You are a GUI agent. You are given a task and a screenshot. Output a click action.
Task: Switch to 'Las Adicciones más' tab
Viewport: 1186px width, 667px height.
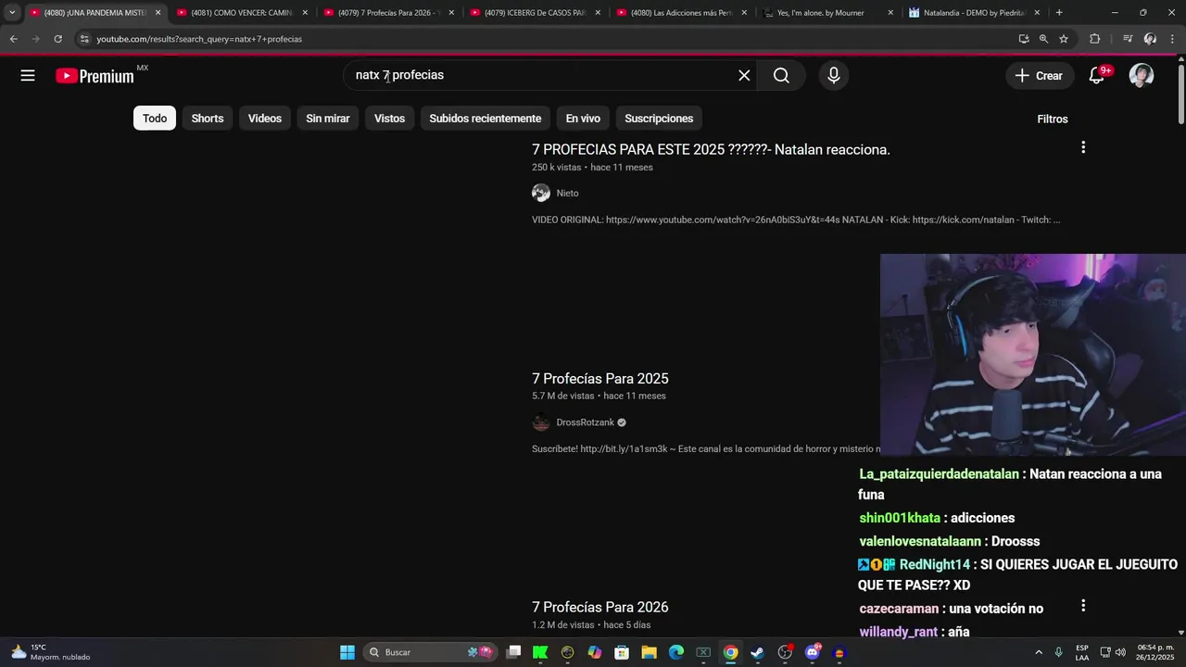(681, 13)
